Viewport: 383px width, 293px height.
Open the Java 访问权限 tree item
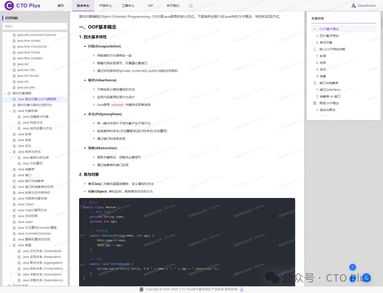(x=27, y=216)
